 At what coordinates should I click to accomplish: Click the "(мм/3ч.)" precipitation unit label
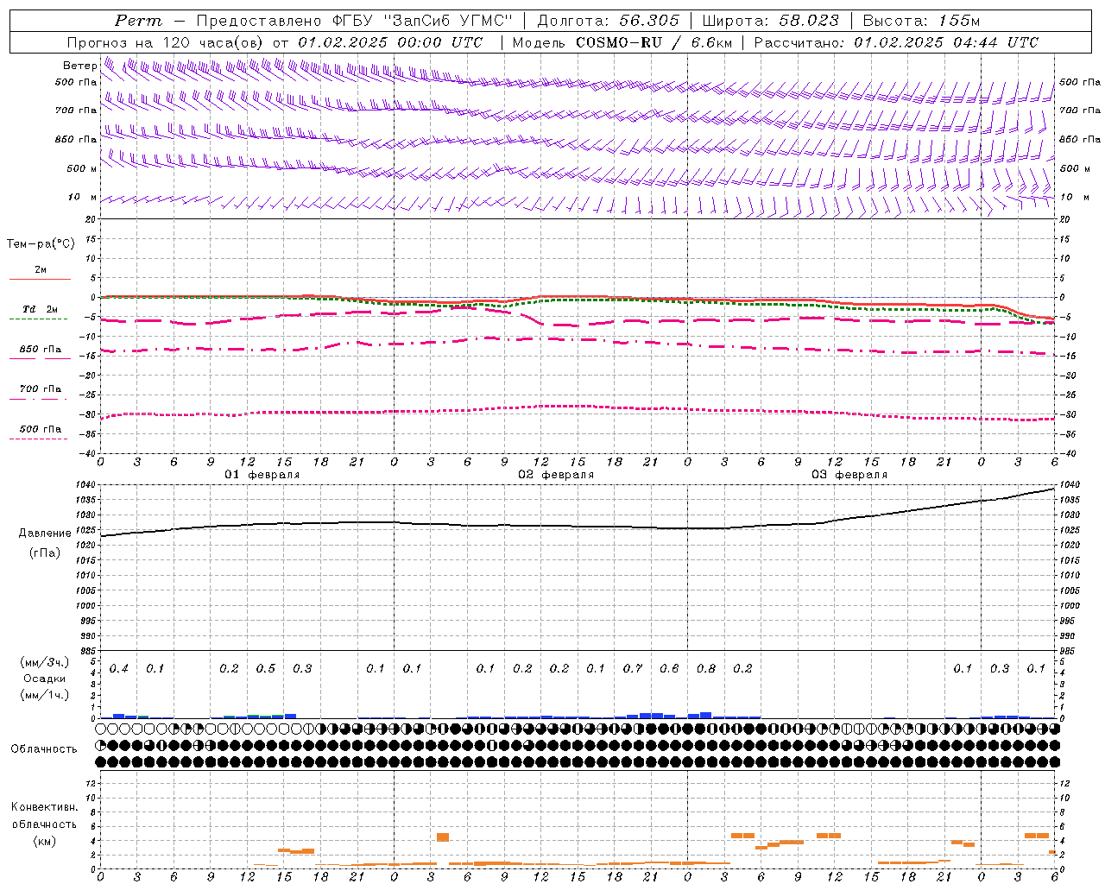pos(45,662)
